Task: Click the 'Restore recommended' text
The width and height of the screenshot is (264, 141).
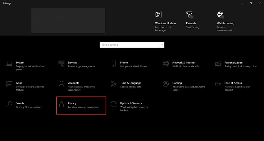Action: pos(225,29)
